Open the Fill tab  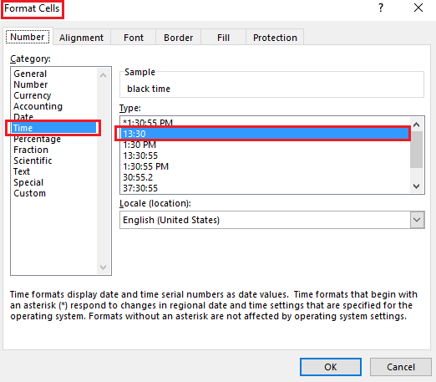click(223, 38)
